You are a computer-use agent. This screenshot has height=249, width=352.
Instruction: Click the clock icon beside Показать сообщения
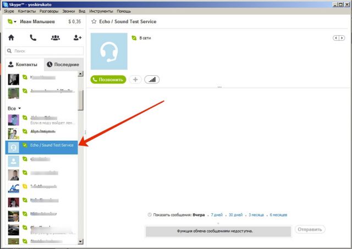point(150,215)
